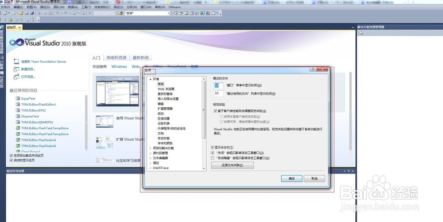Screen dimensions: 443x222
Task: Click the Start Page toolbar icon
Action: [202, 13]
